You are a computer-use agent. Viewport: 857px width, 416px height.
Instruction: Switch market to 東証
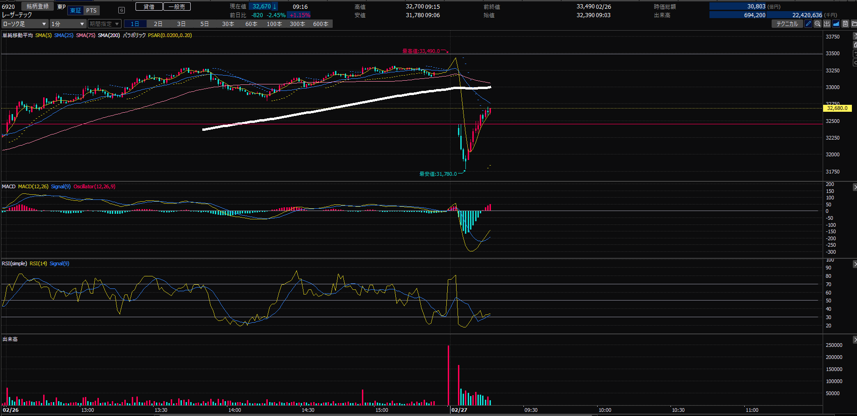75,11
